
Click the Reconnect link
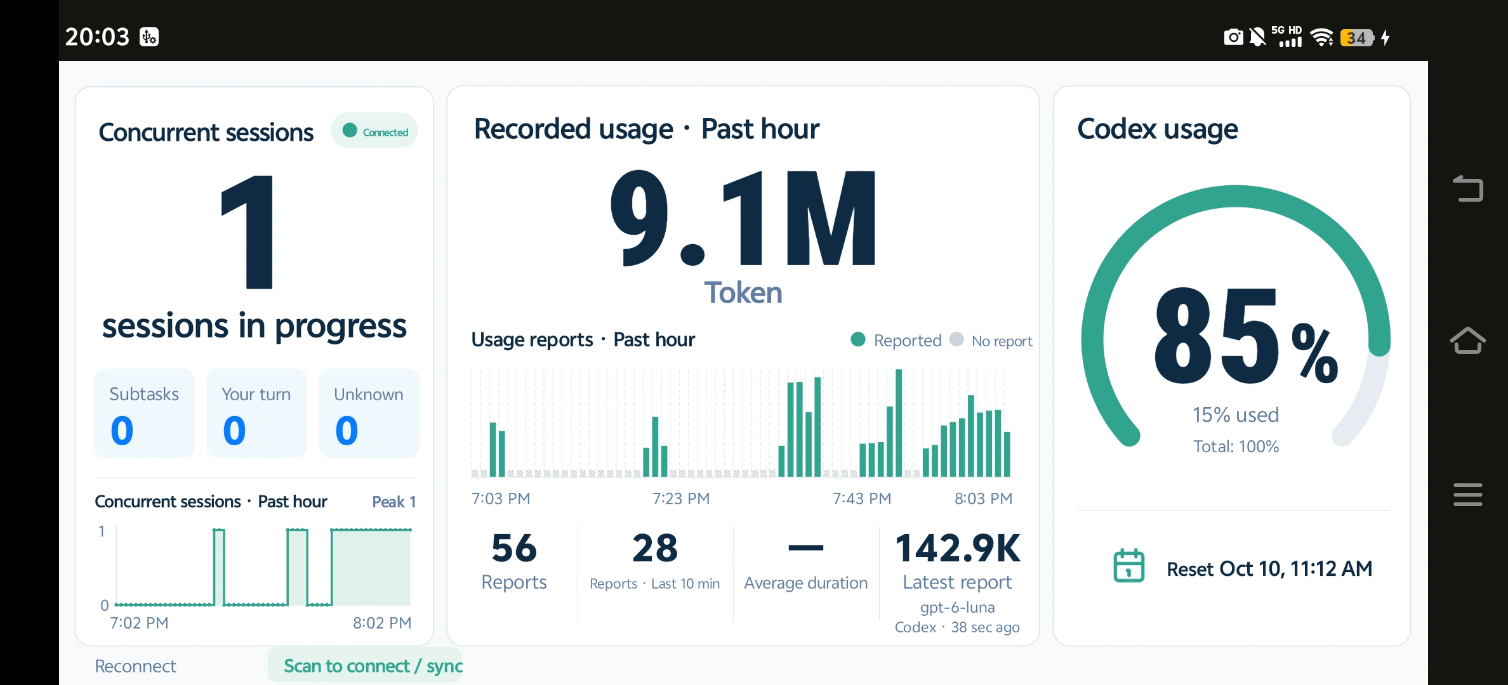(x=135, y=666)
